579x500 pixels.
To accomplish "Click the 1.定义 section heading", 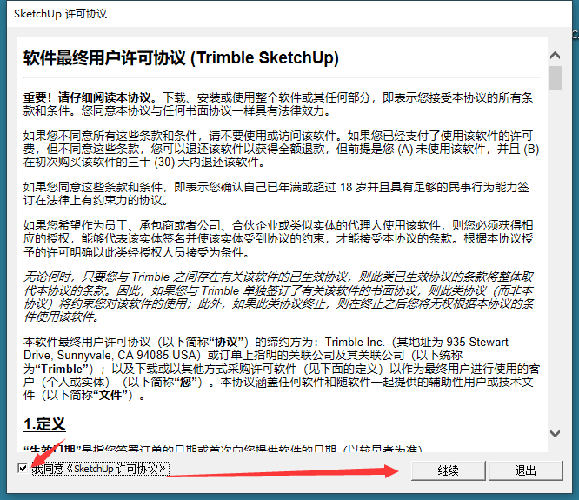I will (x=44, y=423).
